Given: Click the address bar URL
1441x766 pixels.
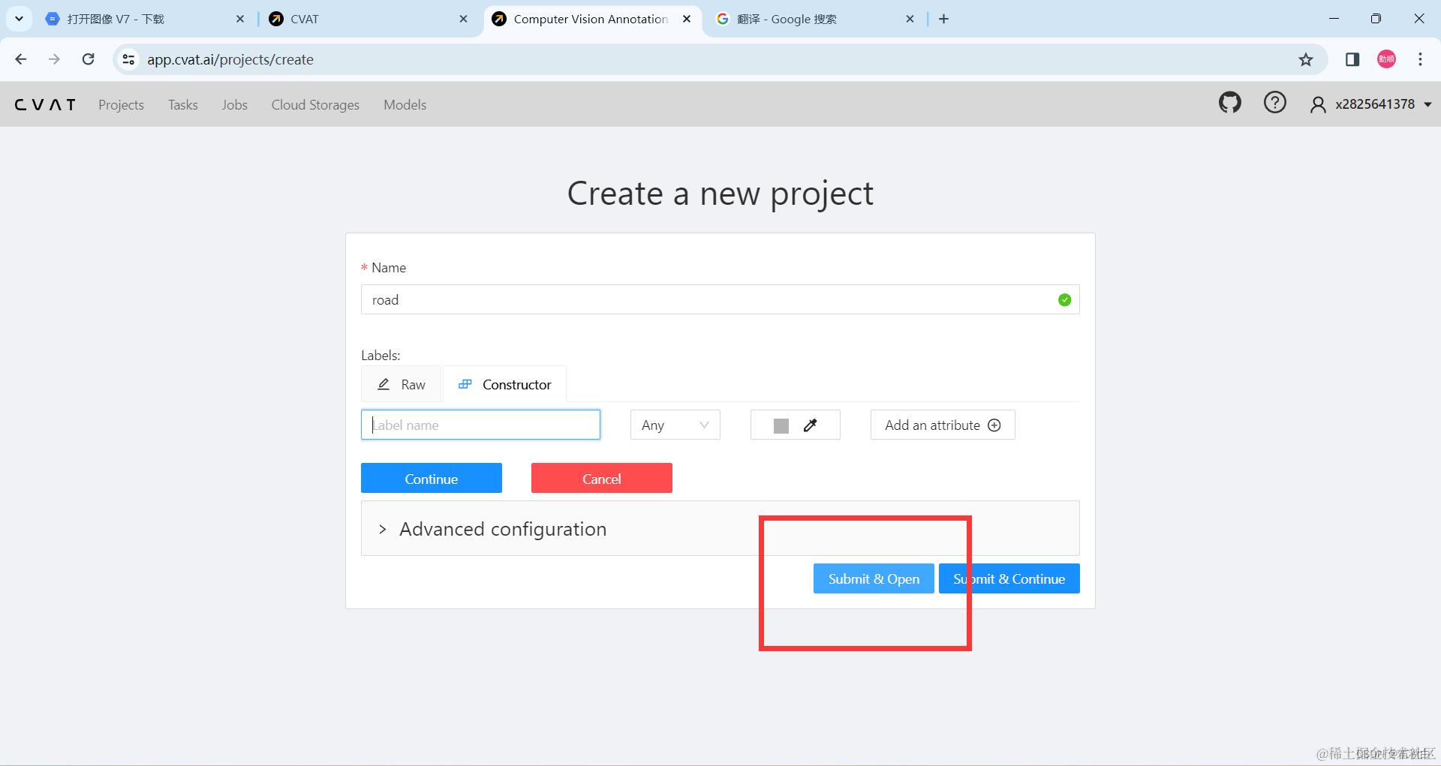Looking at the screenshot, I should [x=230, y=59].
